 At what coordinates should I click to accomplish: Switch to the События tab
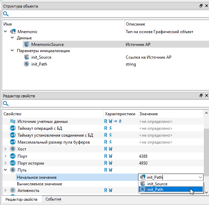[x=53, y=199]
